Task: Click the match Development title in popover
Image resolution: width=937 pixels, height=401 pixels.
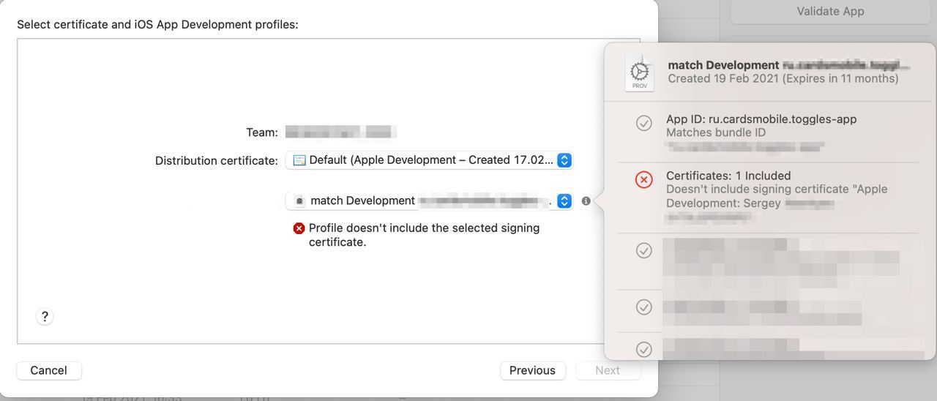Action: click(723, 65)
